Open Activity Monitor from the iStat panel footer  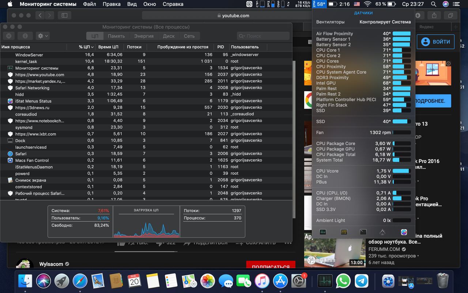pos(322,232)
